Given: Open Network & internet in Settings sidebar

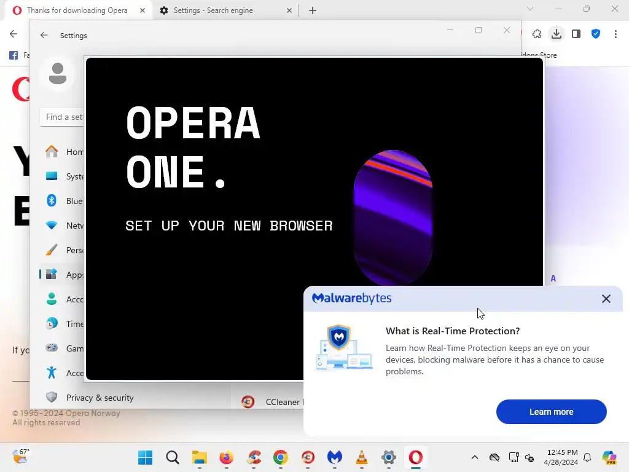Looking at the screenshot, I should point(62,225).
